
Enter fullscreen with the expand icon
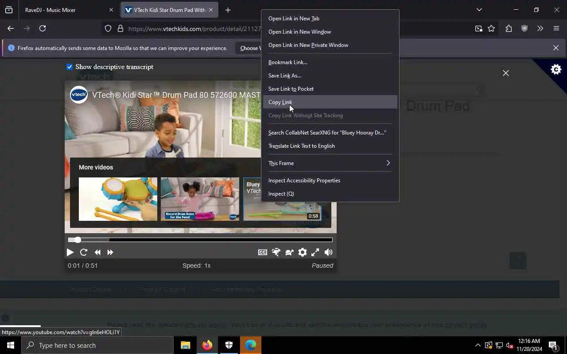coord(315,252)
